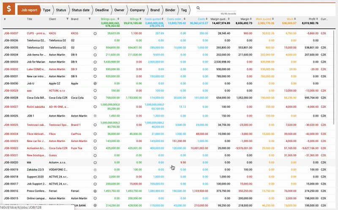Select the Status date filter tab
The height and width of the screenshot is (210, 338).
(x=81, y=10)
